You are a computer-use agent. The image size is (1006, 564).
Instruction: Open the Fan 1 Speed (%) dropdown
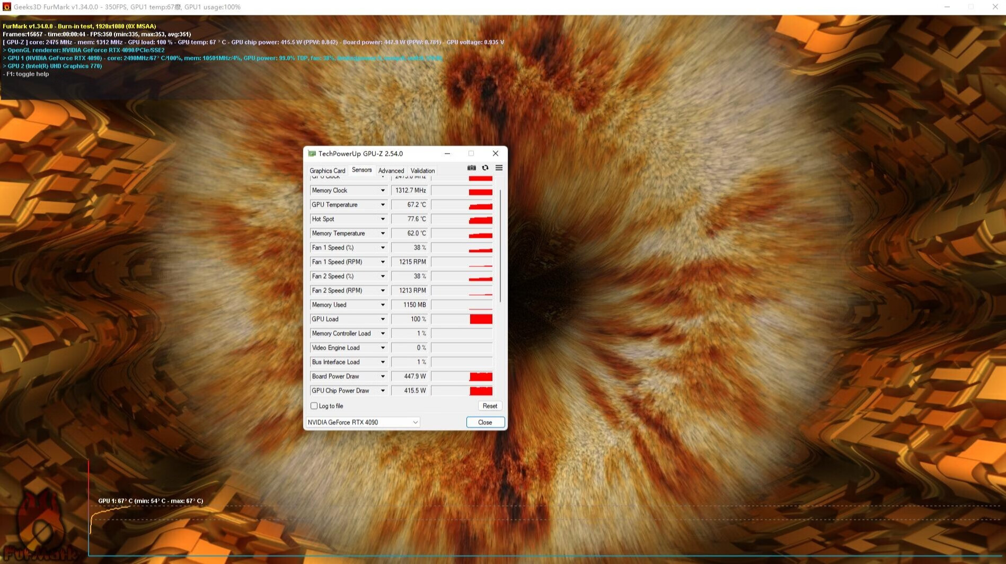point(383,248)
